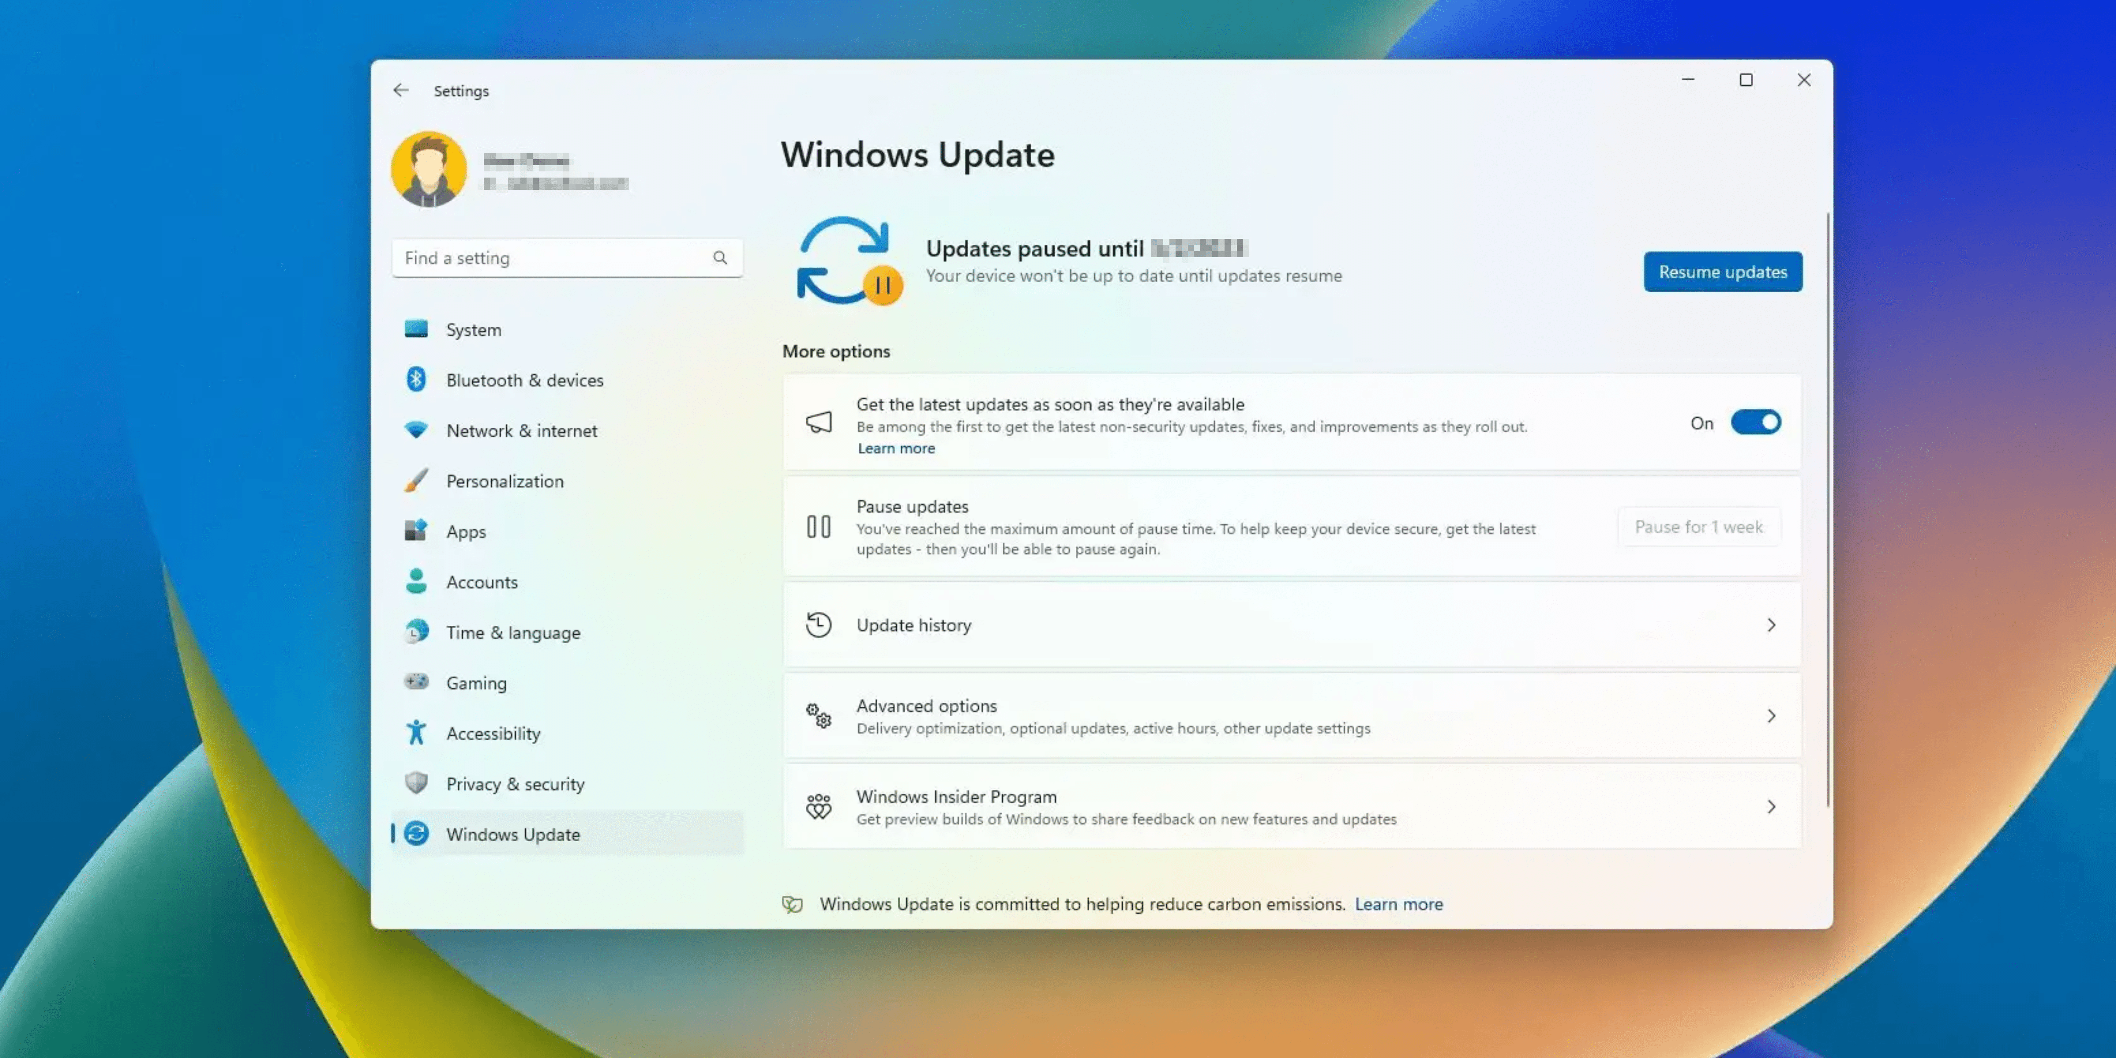This screenshot has width=2116, height=1058.
Task: Click the vertical scrollbar of settings page
Action: 1828,509
